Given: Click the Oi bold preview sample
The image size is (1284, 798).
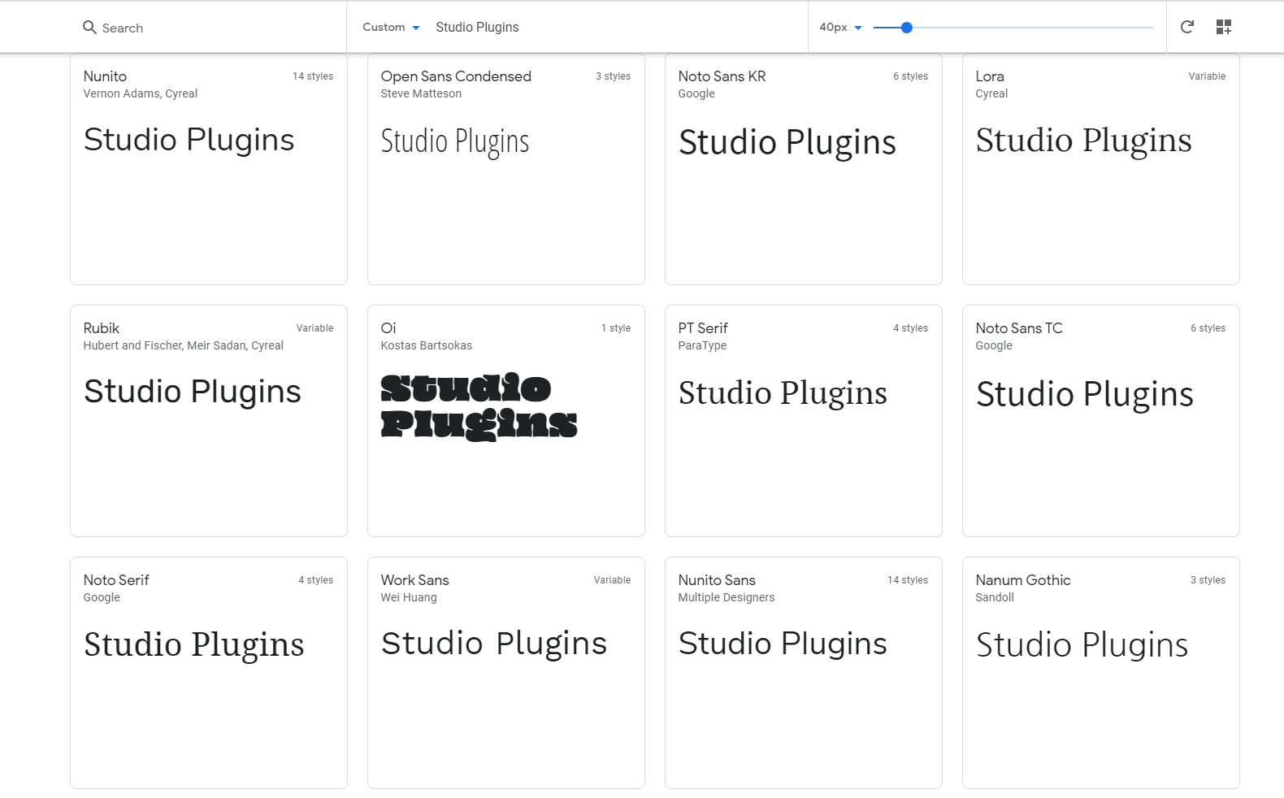Looking at the screenshot, I should tap(479, 406).
